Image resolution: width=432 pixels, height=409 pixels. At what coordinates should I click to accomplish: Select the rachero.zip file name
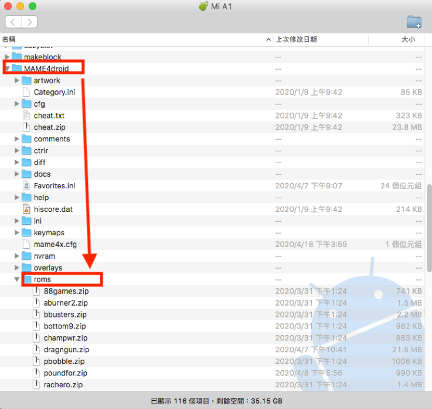[63, 385]
